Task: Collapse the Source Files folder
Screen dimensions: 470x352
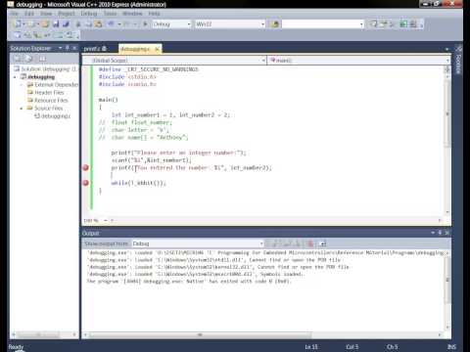Action: click(22, 109)
